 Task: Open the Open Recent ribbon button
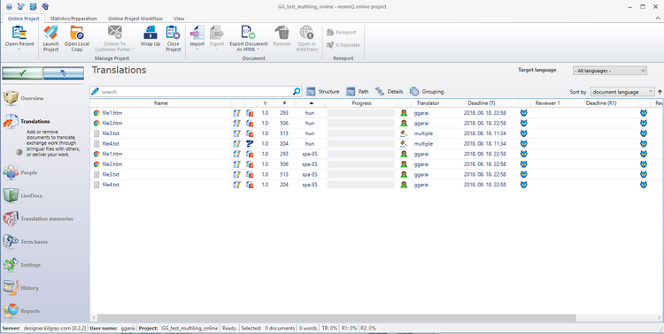pos(19,38)
